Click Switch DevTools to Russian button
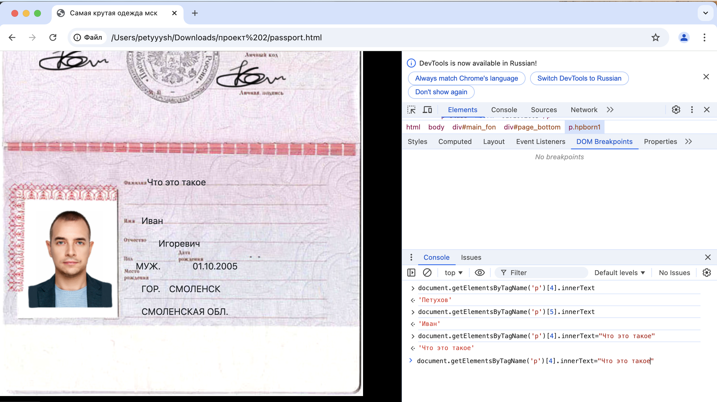 [x=579, y=78]
